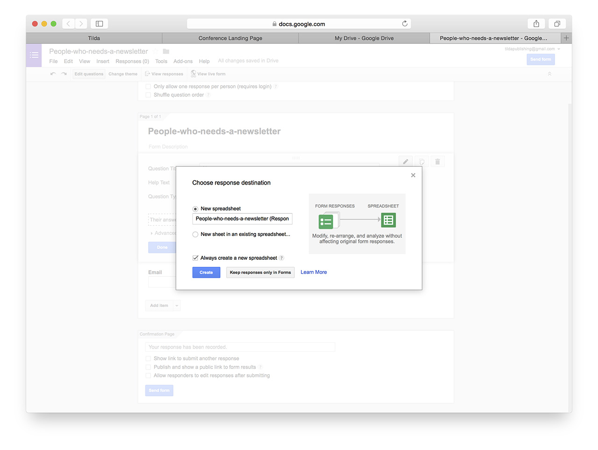Viewport: 598px width, 450px height.
Task: Click Change theme toolbar button
Action: [x=123, y=74]
